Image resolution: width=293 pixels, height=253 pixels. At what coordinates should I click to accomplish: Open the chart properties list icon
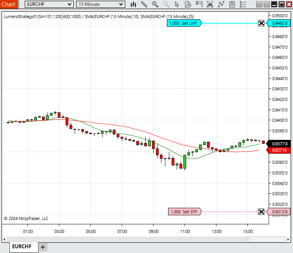pos(243,4)
